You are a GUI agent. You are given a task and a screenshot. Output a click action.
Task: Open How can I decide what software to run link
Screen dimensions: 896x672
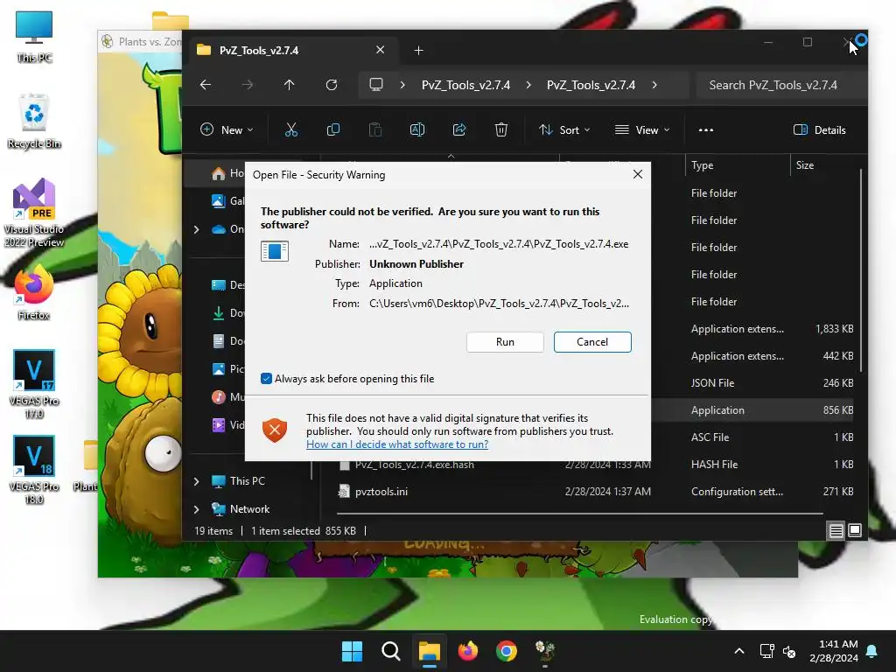(397, 444)
